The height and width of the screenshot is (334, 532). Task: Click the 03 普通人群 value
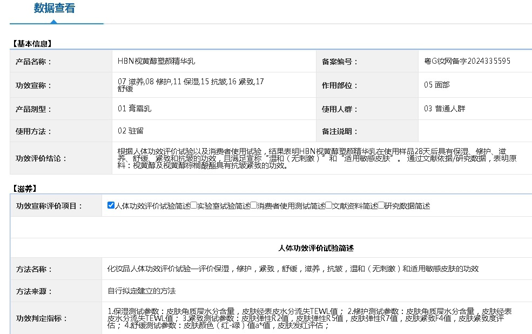445,109
